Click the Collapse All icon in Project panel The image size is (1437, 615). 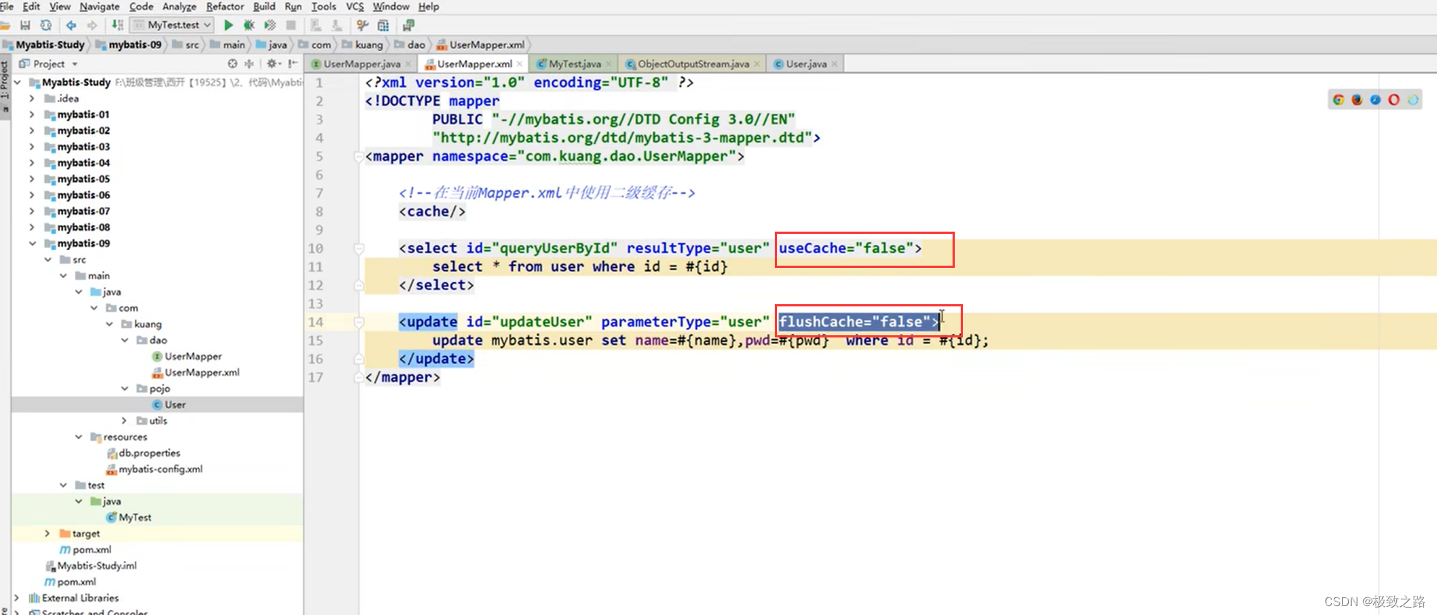249,64
